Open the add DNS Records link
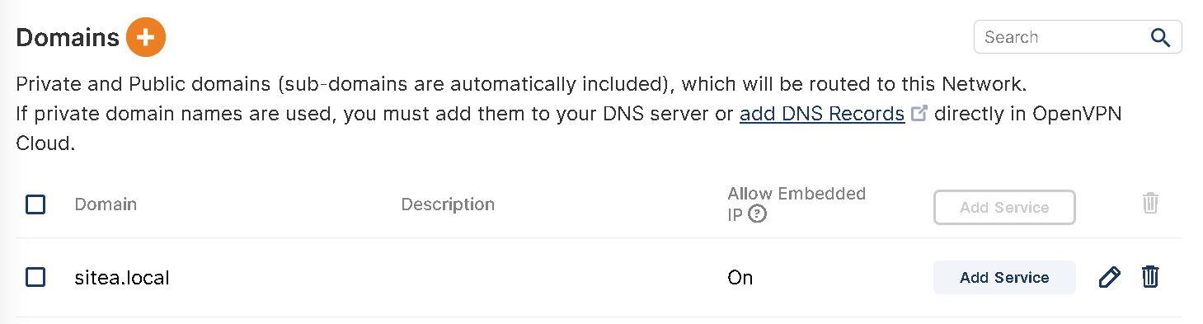1203x324 pixels. click(822, 114)
